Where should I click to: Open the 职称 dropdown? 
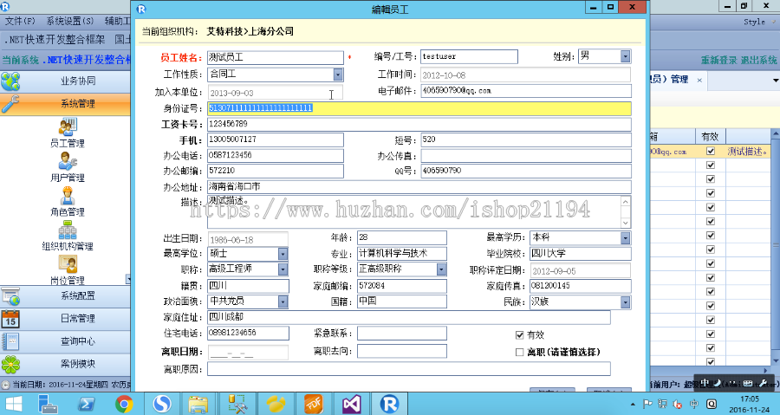[283, 269]
